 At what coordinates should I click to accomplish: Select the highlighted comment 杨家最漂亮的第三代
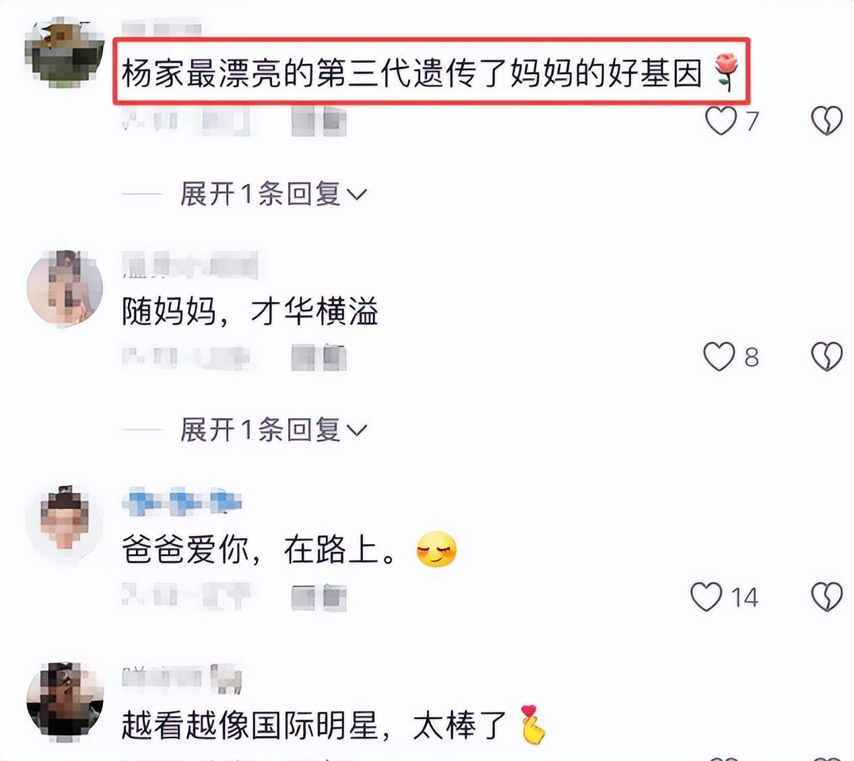click(x=431, y=71)
